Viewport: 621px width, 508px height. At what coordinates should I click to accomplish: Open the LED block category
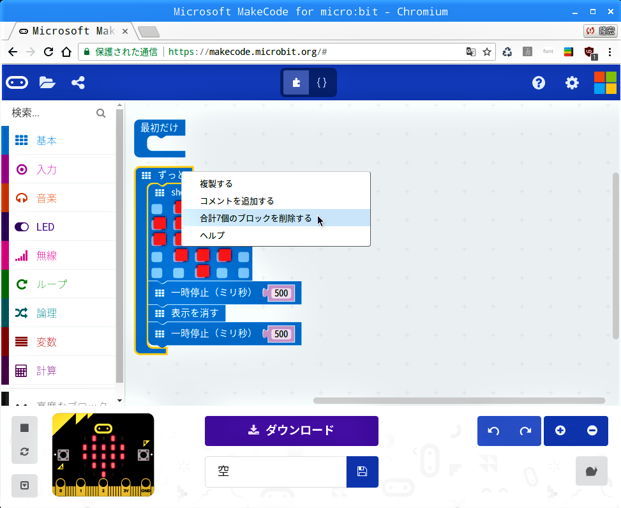(59, 227)
